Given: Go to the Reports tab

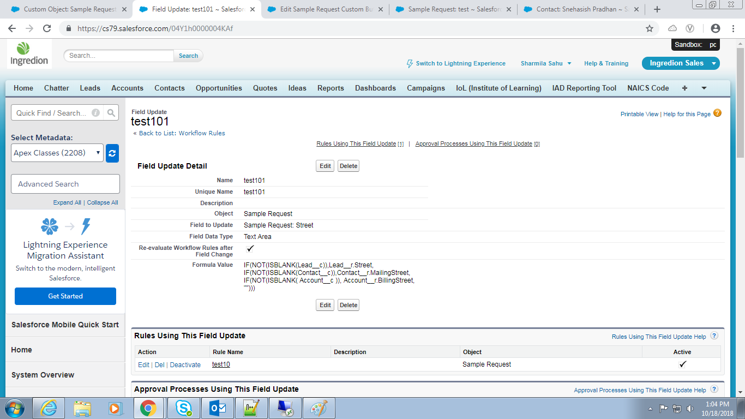Looking at the screenshot, I should click(x=331, y=88).
